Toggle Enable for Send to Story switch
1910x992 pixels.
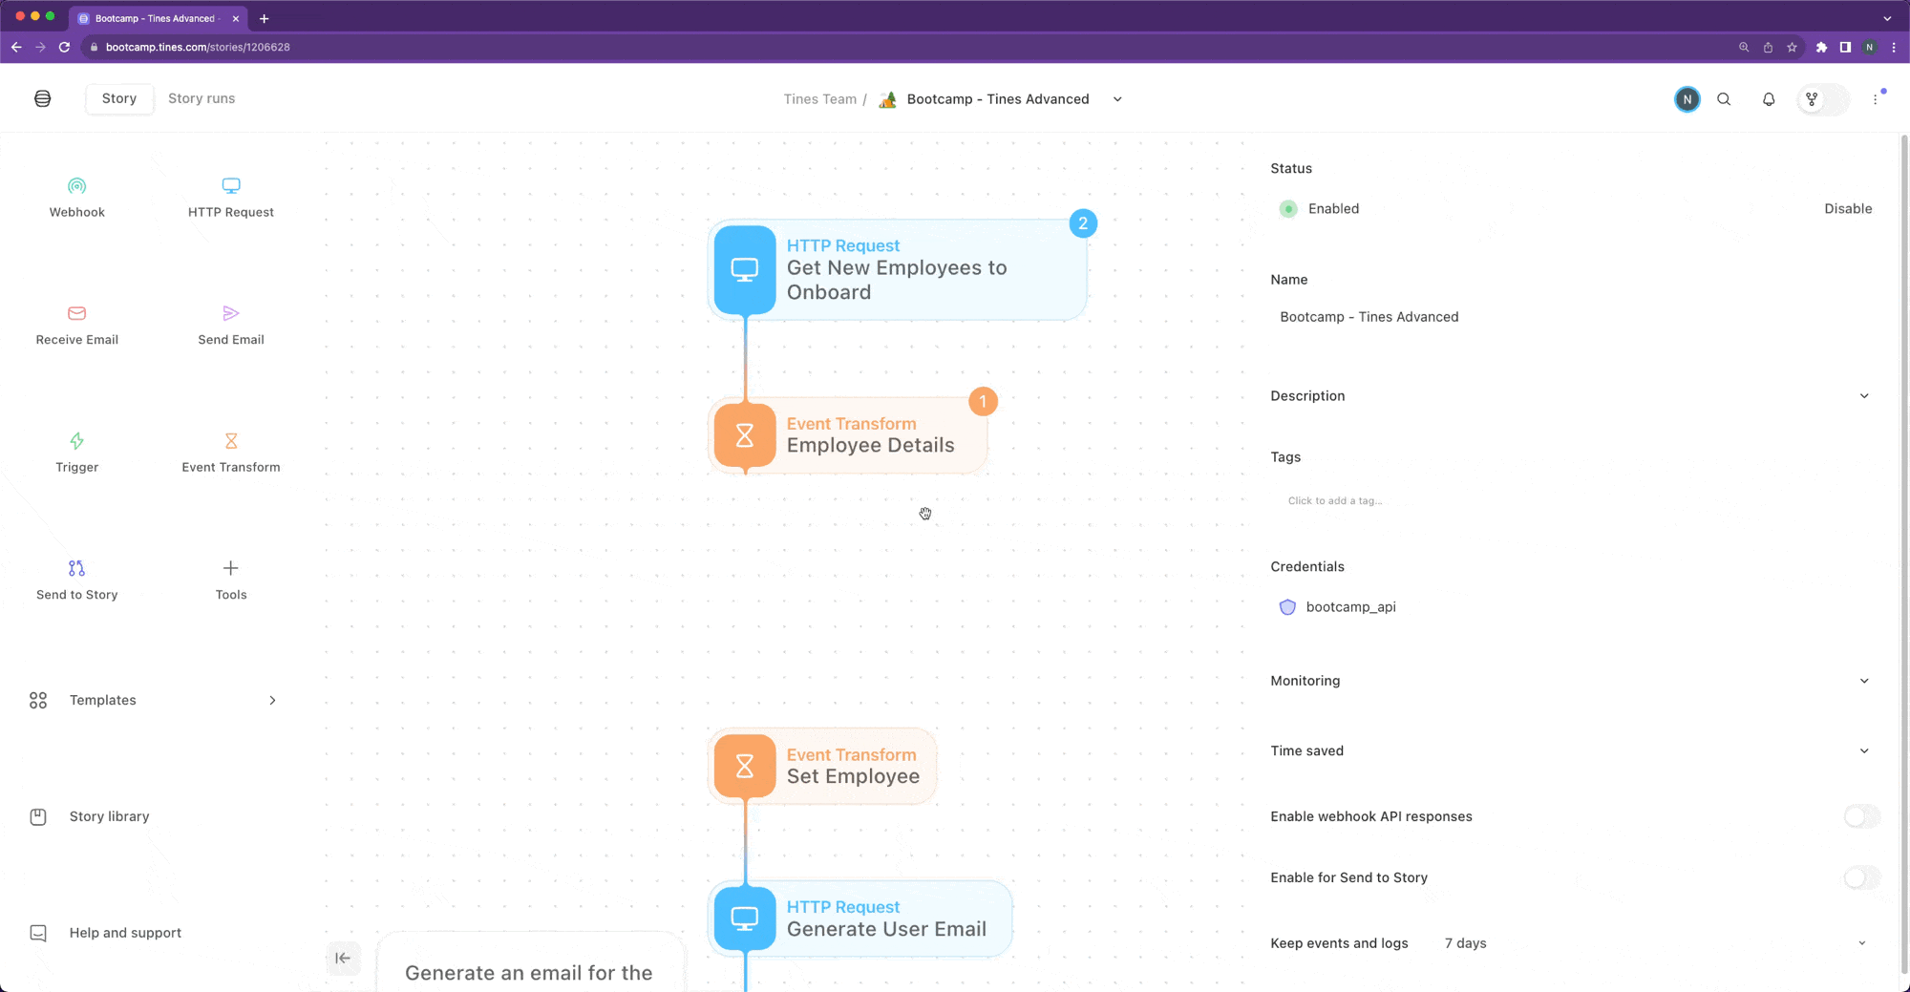[x=1861, y=877]
